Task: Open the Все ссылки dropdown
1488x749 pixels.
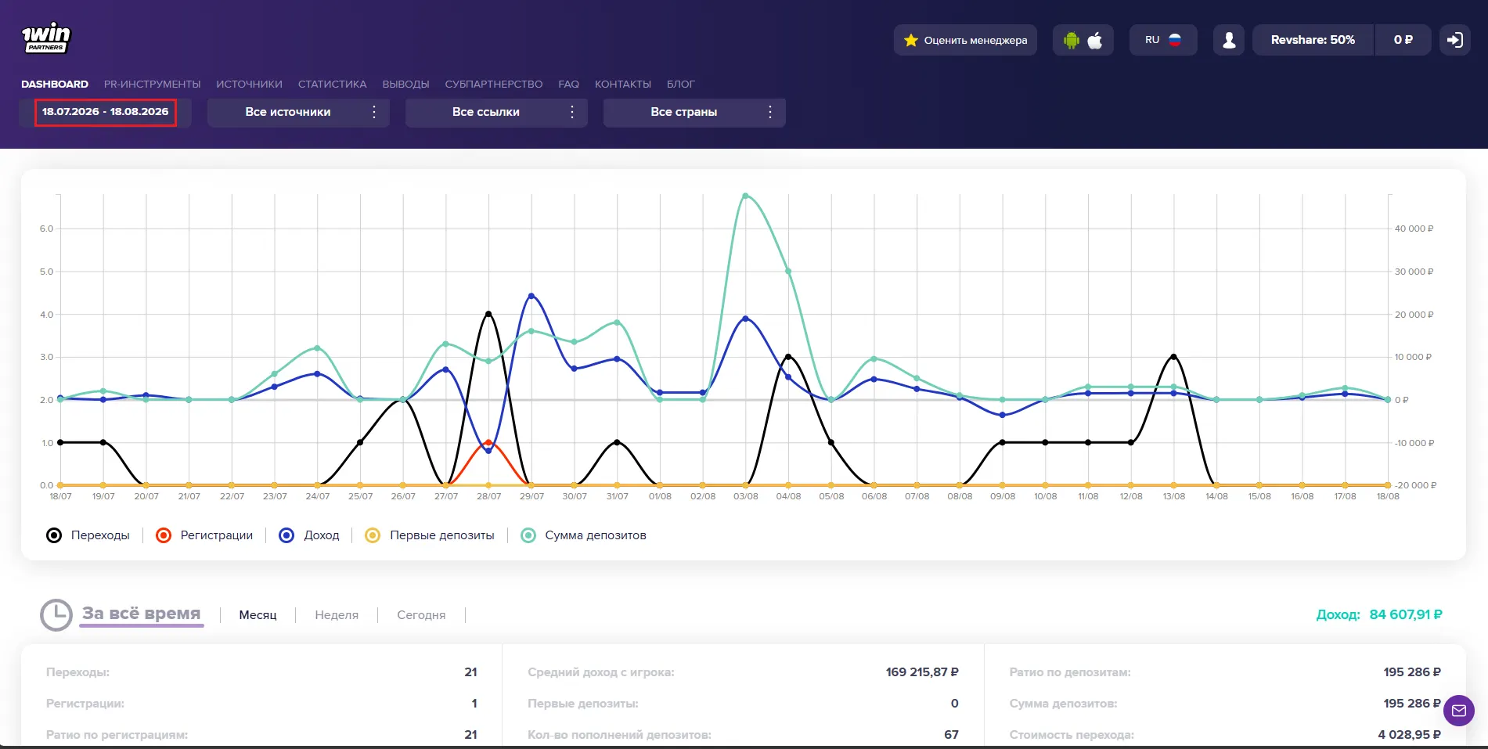Action: coord(496,112)
